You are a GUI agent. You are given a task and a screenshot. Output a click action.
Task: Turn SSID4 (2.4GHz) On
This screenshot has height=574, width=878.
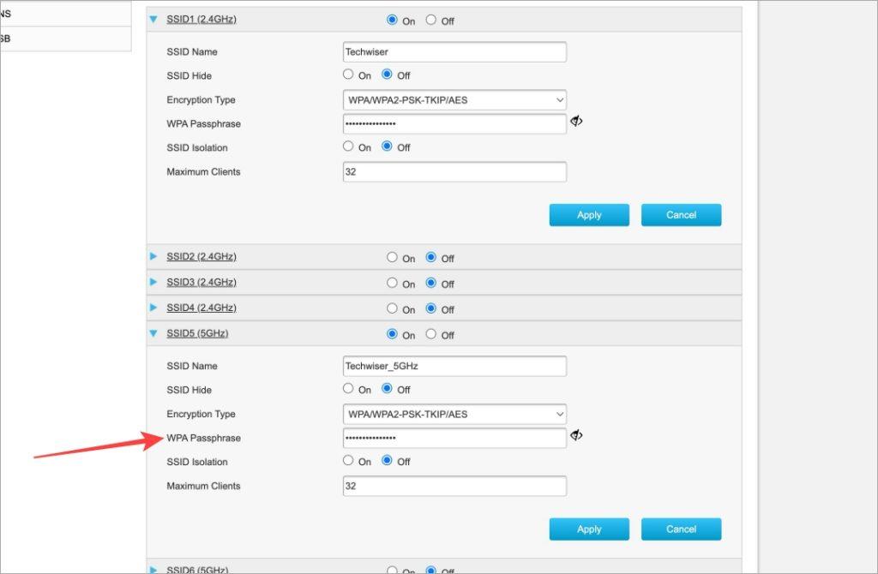(x=392, y=308)
